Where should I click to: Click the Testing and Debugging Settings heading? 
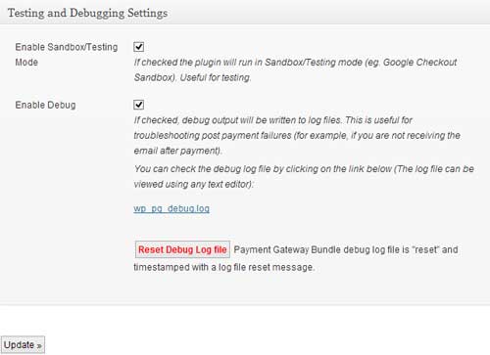click(x=87, y=13)
